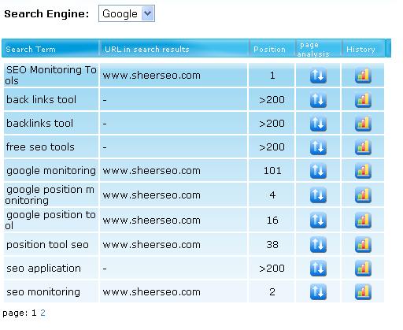Viewport: 403px width, 330px height.
Task: Show history chart for free seo tools
Action: (363, 147)
